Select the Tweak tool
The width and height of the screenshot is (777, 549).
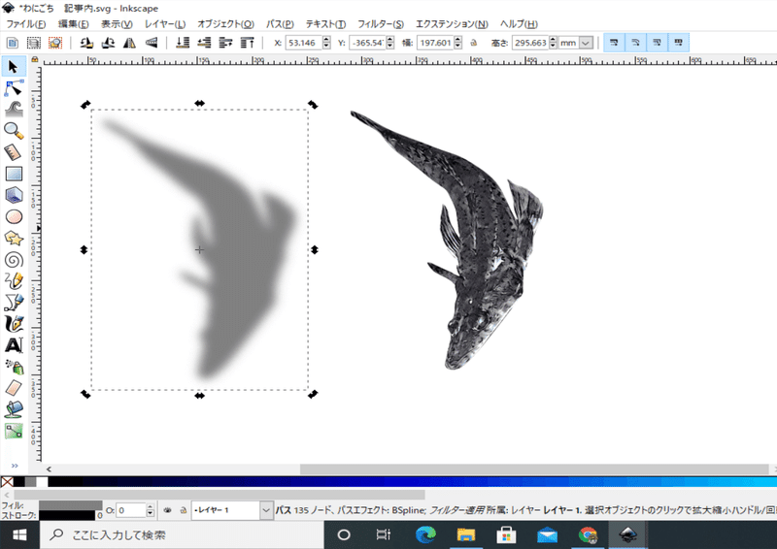[x=14, y=110]
